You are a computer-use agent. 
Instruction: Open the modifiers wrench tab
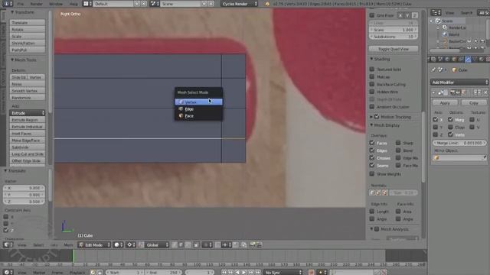pyautogui.click(x=468, y=60)
